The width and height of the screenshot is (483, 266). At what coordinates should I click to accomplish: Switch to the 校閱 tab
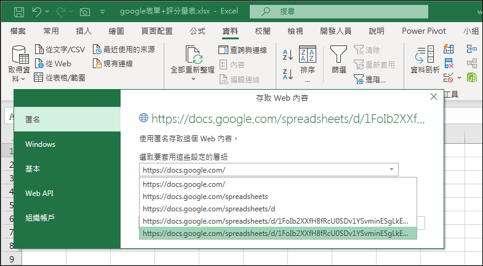(x=263, y=31)
